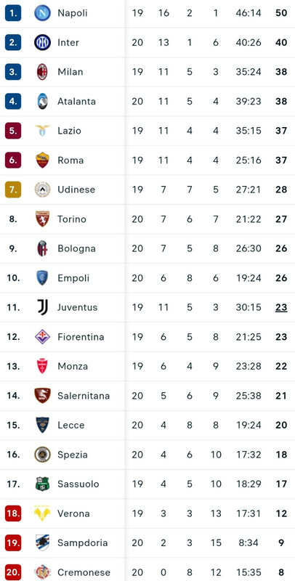Click the red position 18 badge
Image resolution: width=295 pixels, height=581 pixels.
(13, 513)
